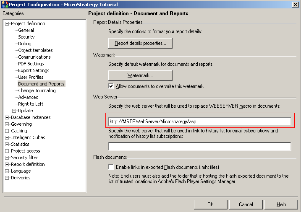Close the Project Configuration dialog
Viewport: 301px width, 212px height.
tap(295, 5)
